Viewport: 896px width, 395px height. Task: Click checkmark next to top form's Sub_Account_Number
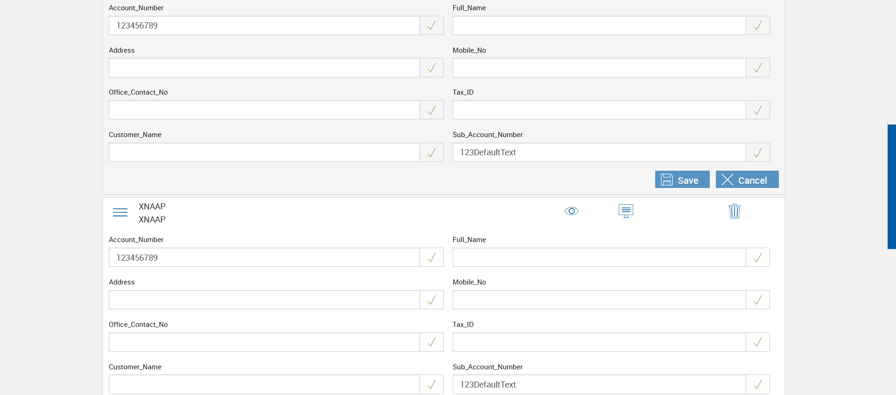(x=757, y=152)
